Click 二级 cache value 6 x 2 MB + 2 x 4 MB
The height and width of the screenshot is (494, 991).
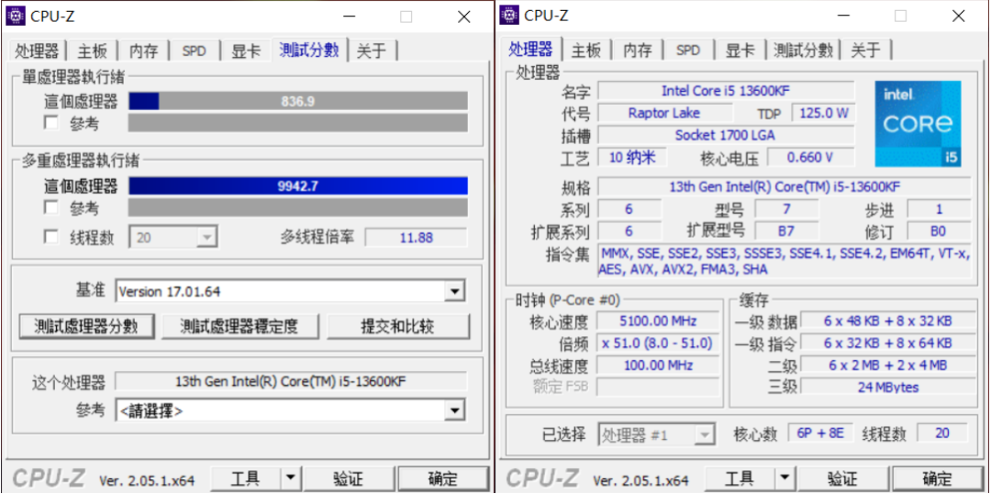pyautogui.click(x=888, y=365)
